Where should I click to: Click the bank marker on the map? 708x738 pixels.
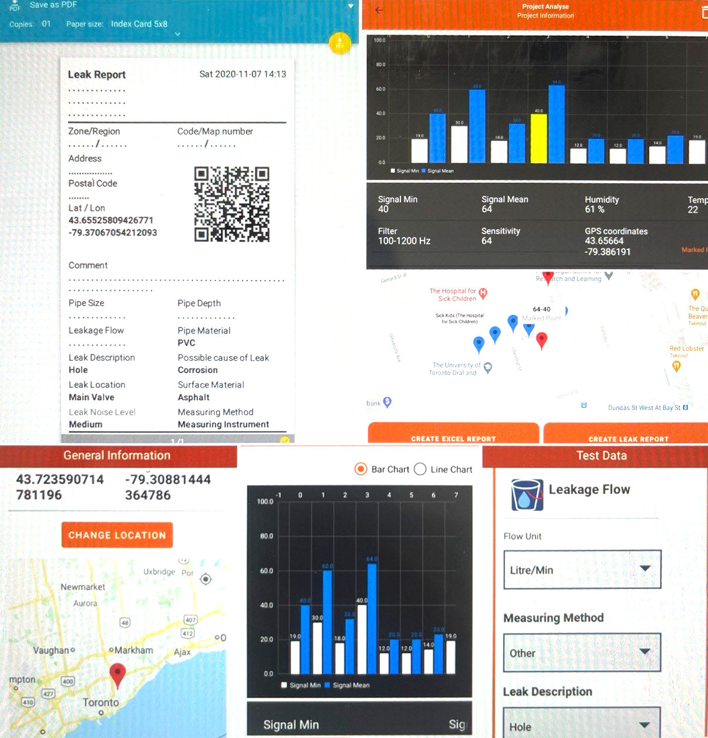387,402
